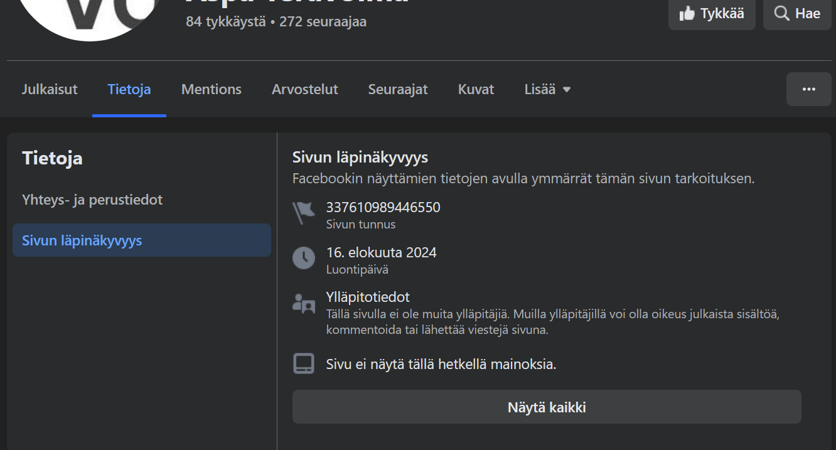Click the monitor icon next to ads info
This screenshot has height=450, width=836.
pos(304,363)
